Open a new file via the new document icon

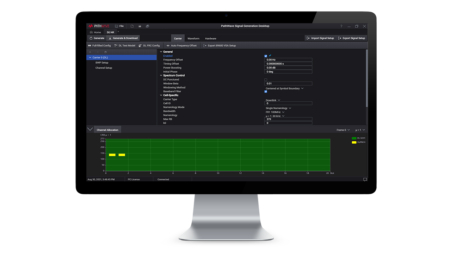coord(132,26)
